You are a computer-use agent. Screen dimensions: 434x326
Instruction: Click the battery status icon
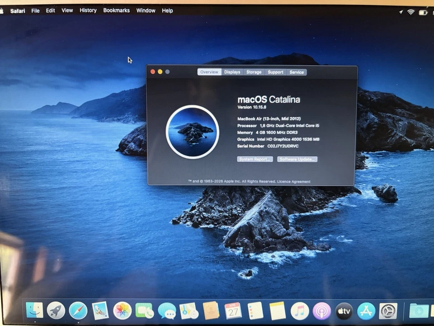423,13
